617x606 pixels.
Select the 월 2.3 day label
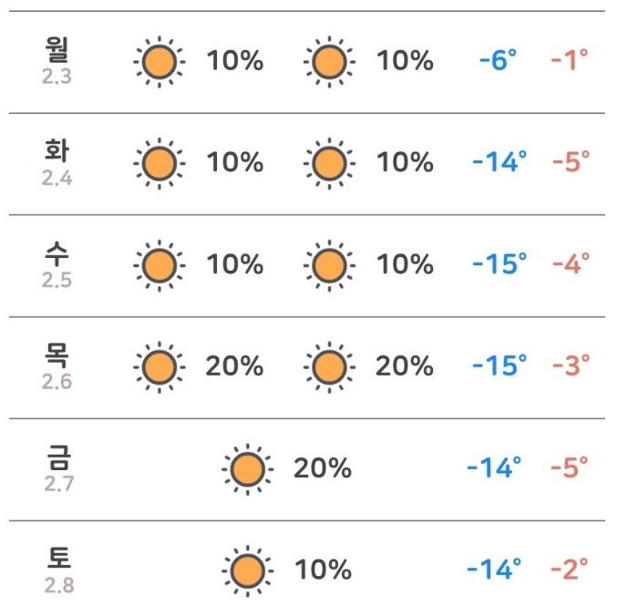(57, 60)
